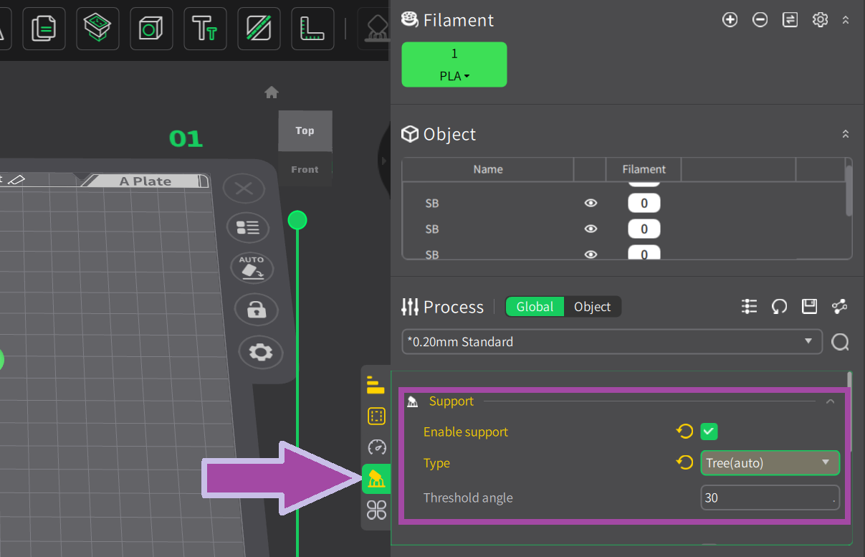Switch to the Object process tab
The width and height of the screenshot is (865, 557).
[592, 307]
